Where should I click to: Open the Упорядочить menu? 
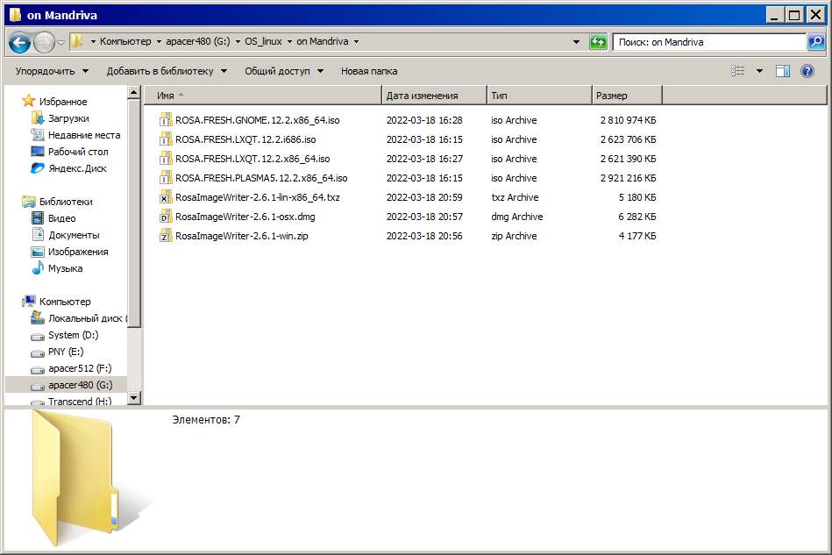point(52,71)
